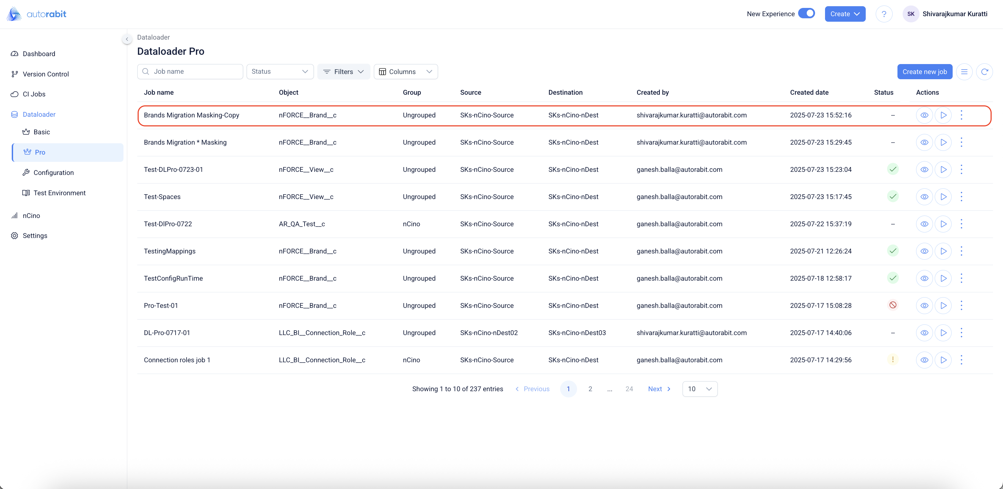The image size is (1003, 489).
Task: Open the list view menu icon
Action: tap(964, 72)
